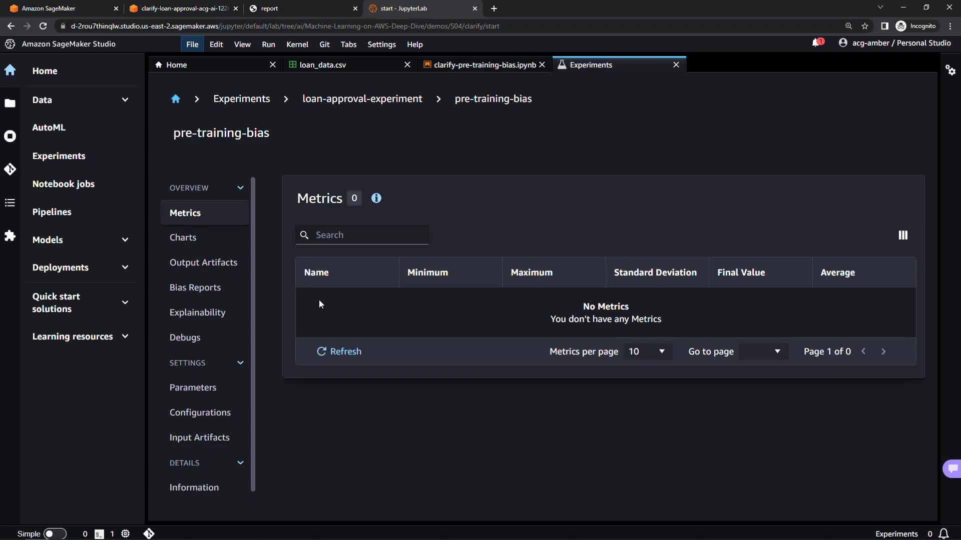
Task: Open Bias Reports in the side navigation
Action: tap(195, 287)
